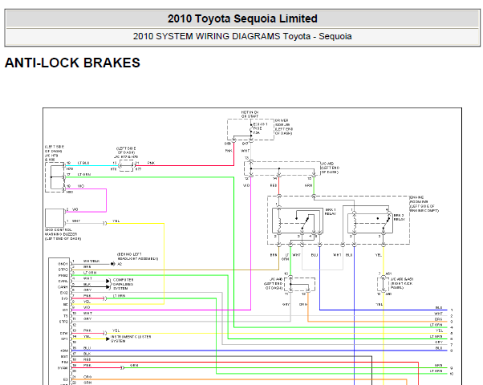Click the ECU-IG fuse symbol in the junction block
Image resolution: width=483 pixels, height=385 pixels.
pyautogui.click(x=252, y=129)
